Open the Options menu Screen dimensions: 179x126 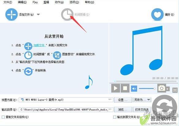(x=74, y=2)
